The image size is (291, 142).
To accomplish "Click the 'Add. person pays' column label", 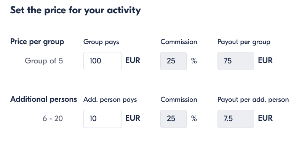I will point(110,99).
